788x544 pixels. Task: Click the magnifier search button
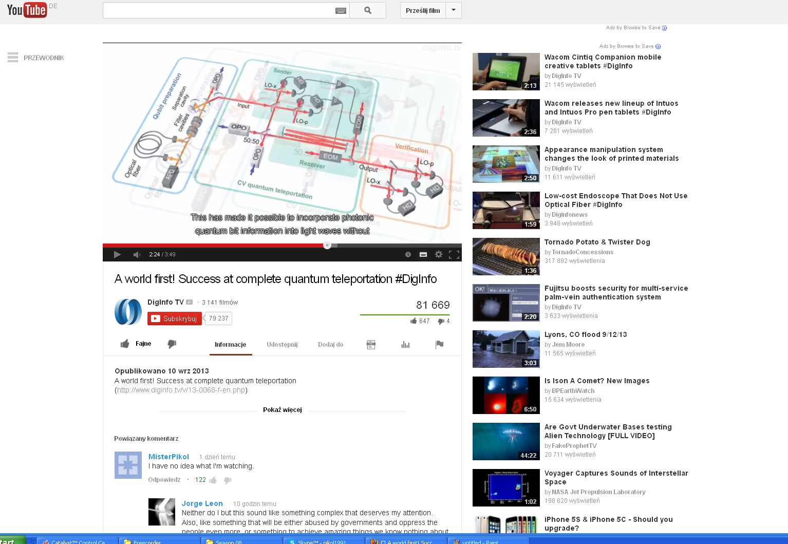click(x=368, y=10)
